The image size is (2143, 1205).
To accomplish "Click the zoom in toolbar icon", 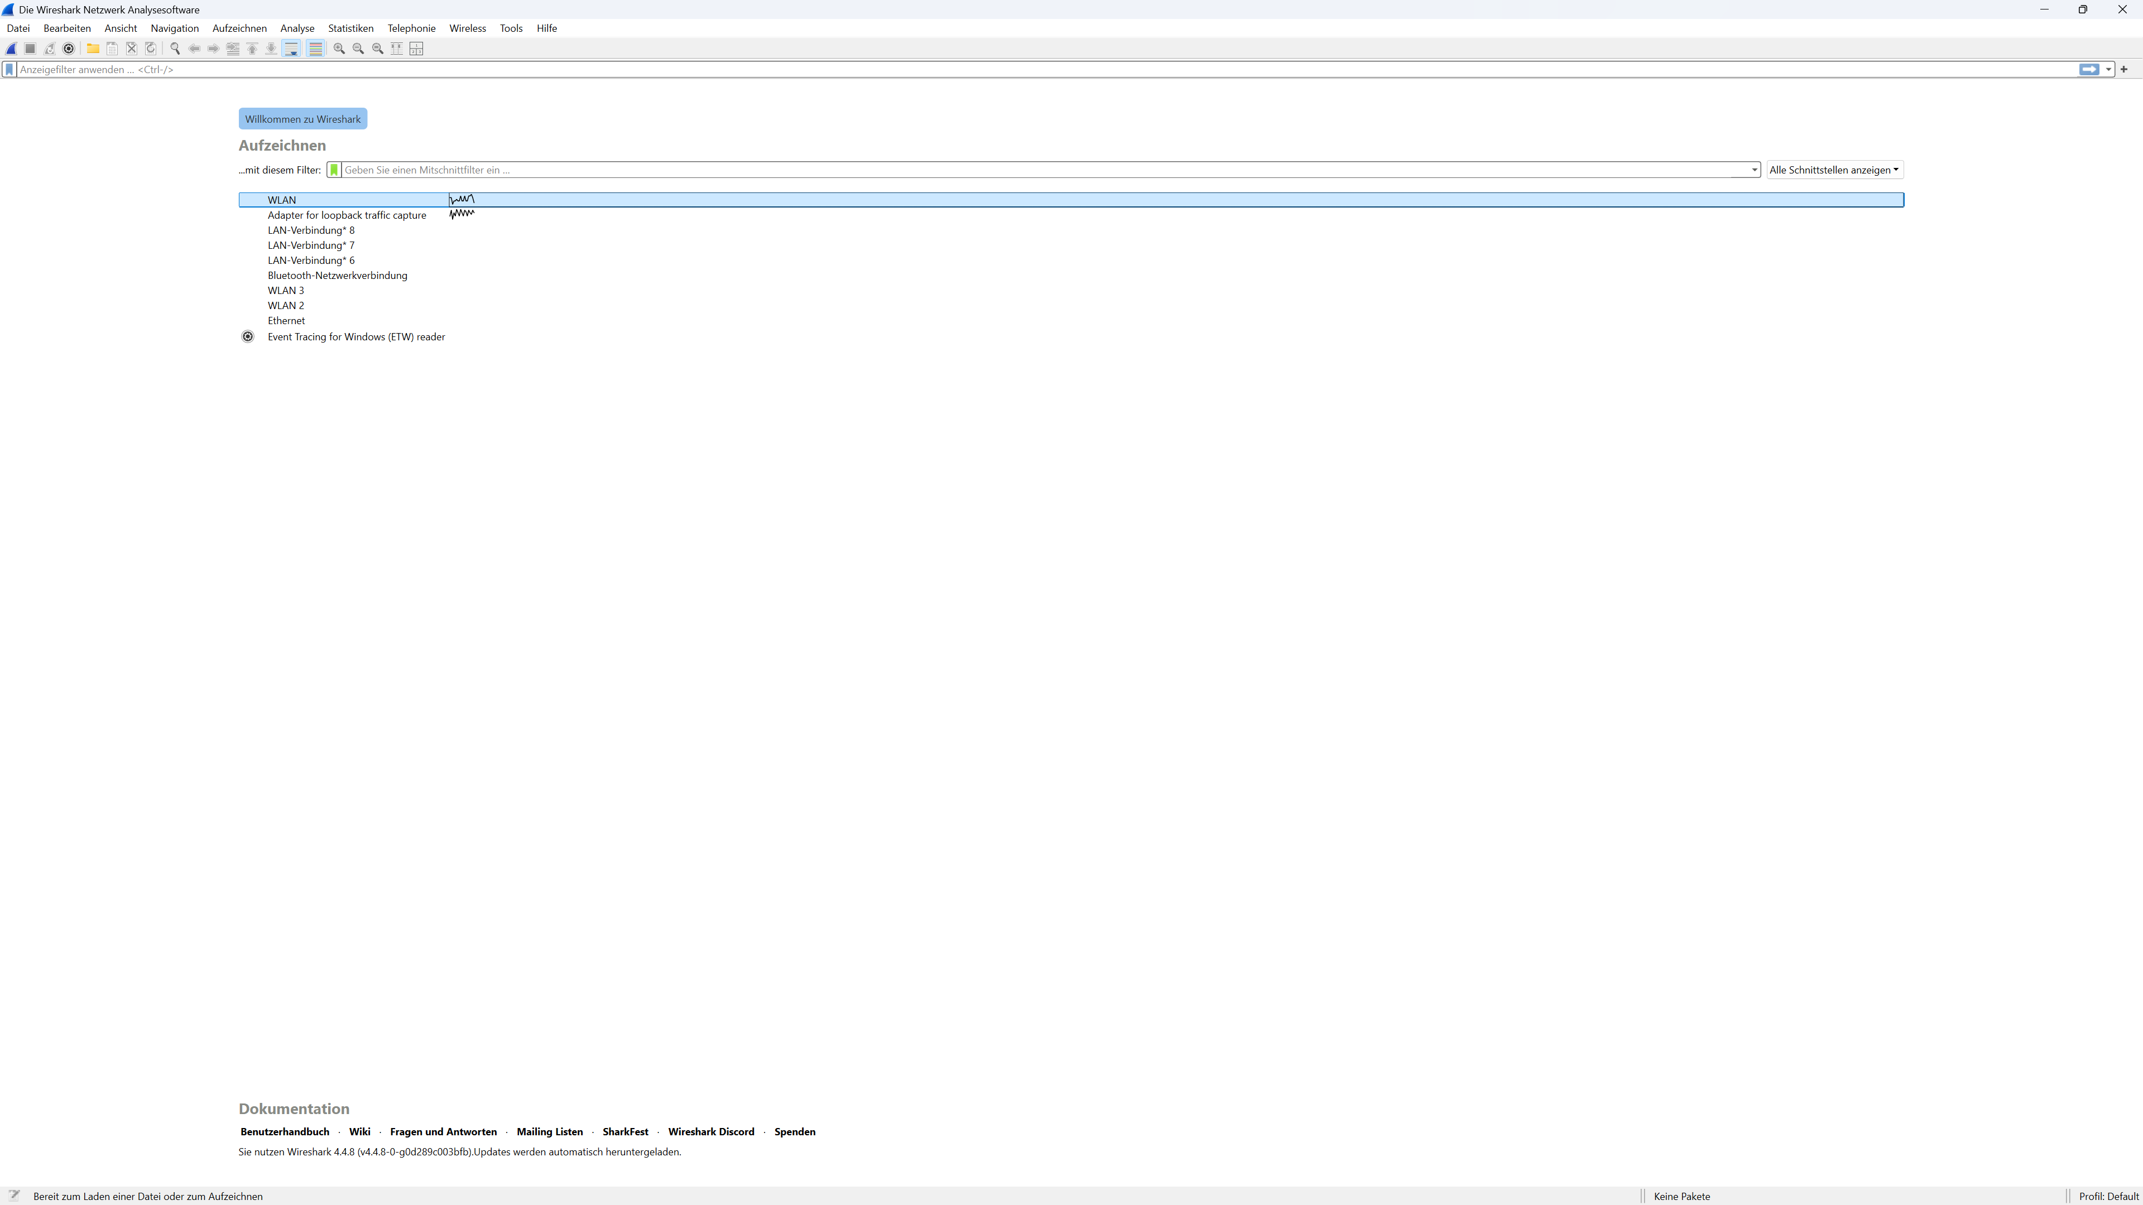I will point(339,48).
